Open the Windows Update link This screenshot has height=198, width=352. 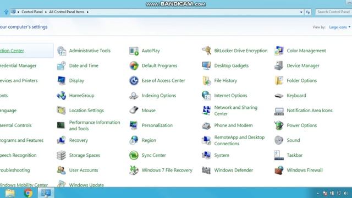pos(86,185)
